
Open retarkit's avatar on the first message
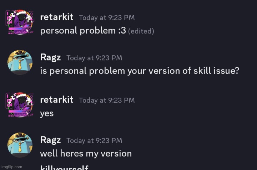click(20, 22)
